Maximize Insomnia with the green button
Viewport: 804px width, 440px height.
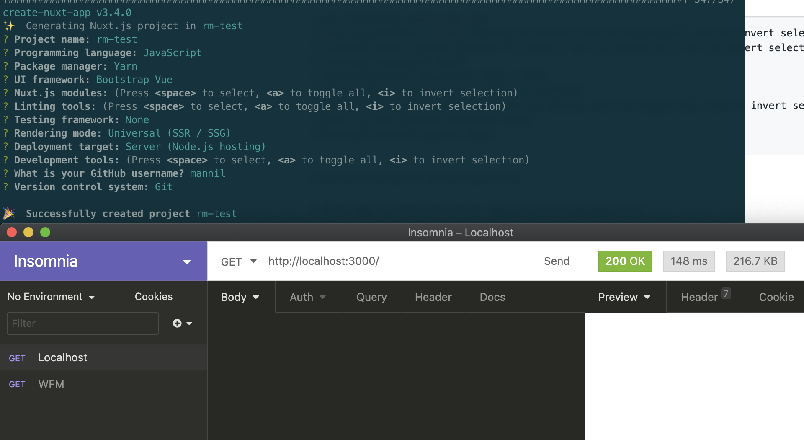pos(45,232)
